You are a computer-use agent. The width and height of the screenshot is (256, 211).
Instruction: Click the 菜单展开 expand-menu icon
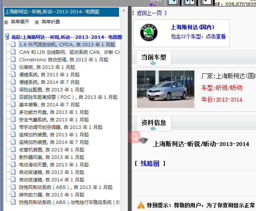6,22
